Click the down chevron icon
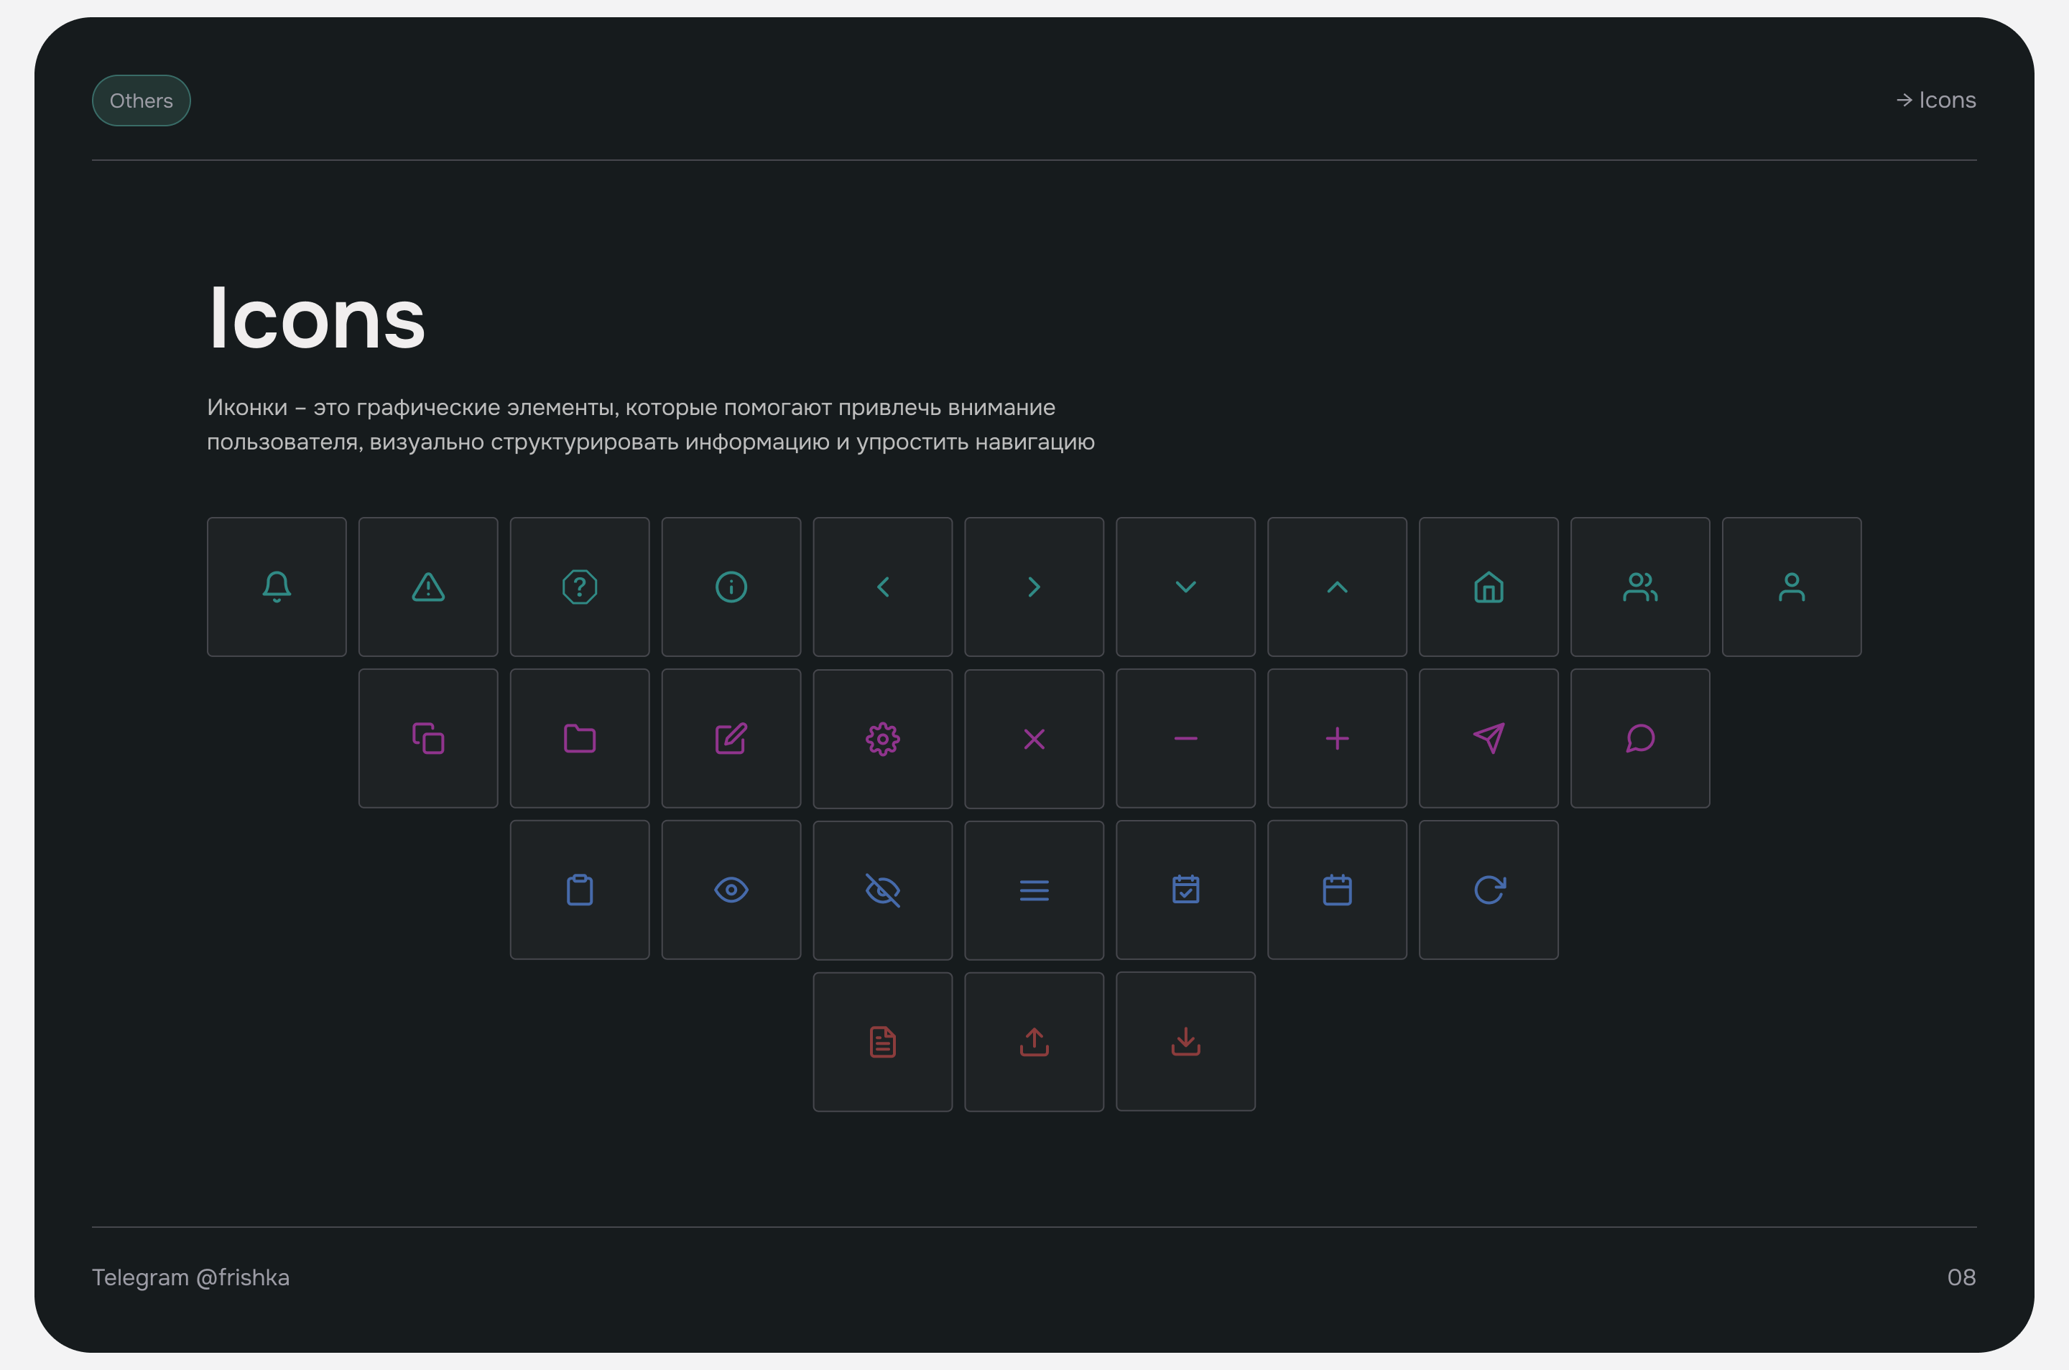Image resolution: width=2069 pixels, height=1370 pixels. (x=1185, y=586)
